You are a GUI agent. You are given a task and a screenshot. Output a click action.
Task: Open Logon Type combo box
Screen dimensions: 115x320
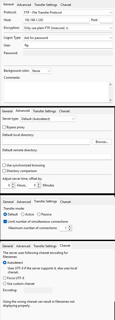(x=68, y=38)
